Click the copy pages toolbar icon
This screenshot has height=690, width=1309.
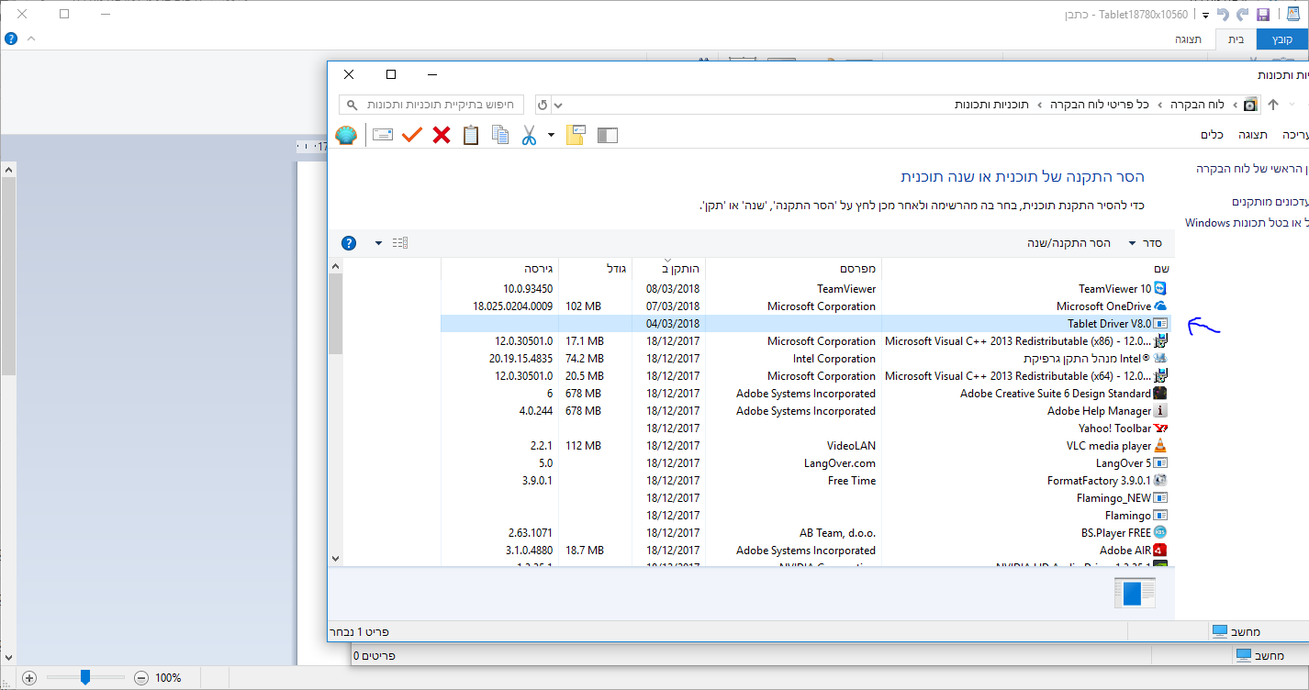pos(500,135)
